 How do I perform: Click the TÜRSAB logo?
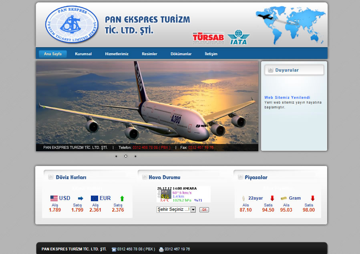point(208,38)
